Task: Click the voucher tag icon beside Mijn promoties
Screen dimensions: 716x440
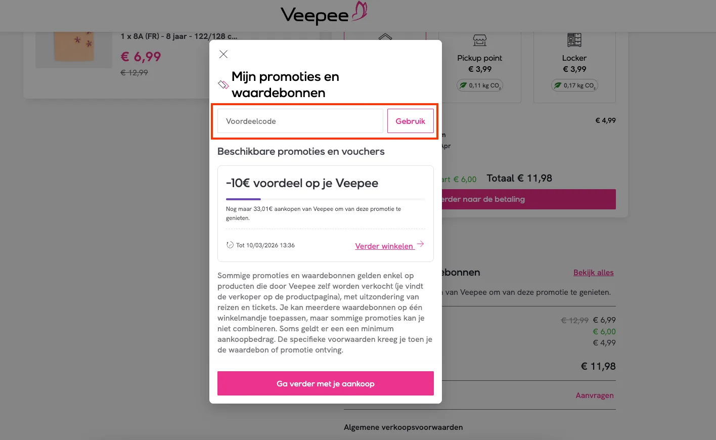Action: (x=222, y=85)
